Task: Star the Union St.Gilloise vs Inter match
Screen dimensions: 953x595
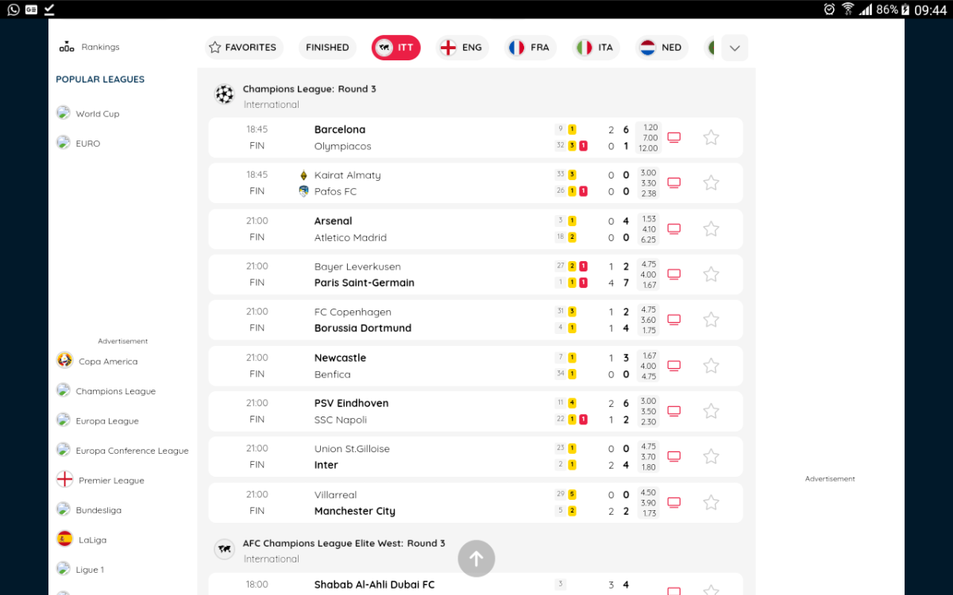Action: (x=711, y=457)
